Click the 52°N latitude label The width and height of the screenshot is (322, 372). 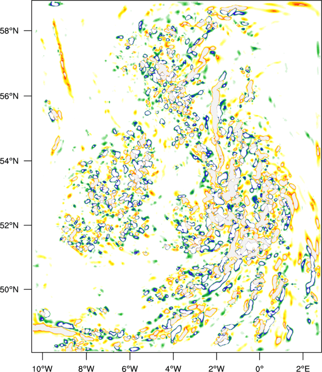(x=9, y=225)
